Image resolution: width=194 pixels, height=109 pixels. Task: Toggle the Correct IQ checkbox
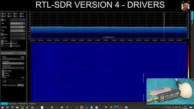11,43
